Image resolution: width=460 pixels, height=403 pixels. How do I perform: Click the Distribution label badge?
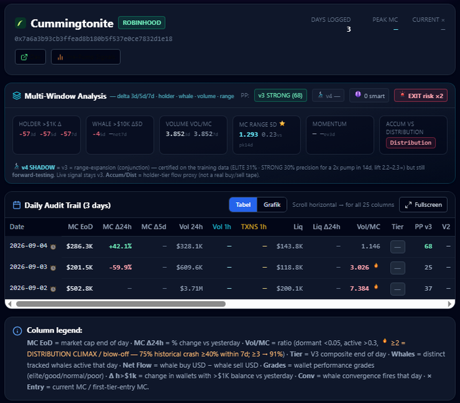pyautogui.click(x=411, y=143)
